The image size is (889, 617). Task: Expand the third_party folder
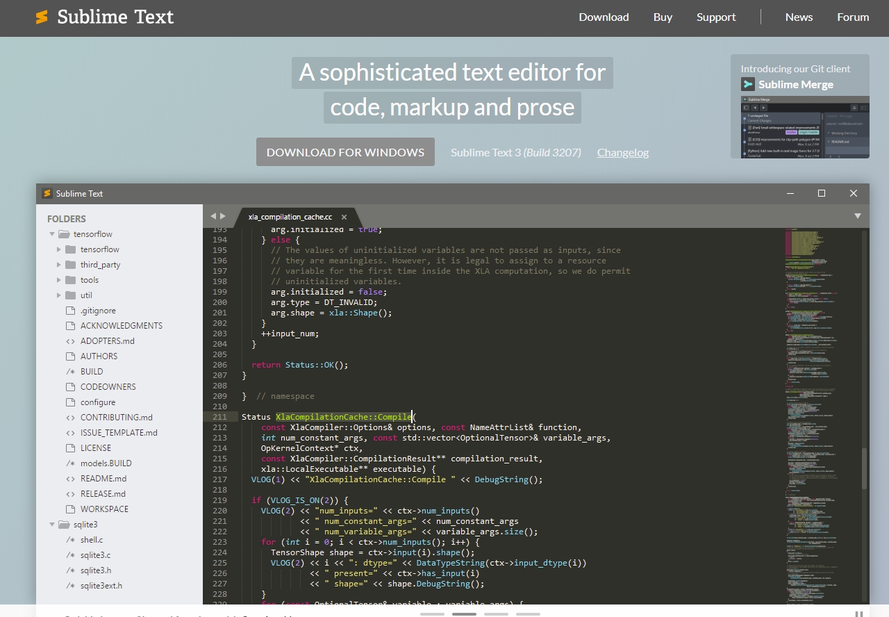[x=60, y=264]
